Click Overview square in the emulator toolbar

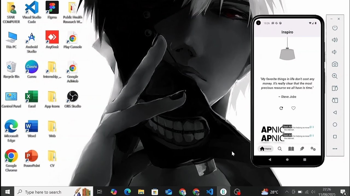coord(335,137)
